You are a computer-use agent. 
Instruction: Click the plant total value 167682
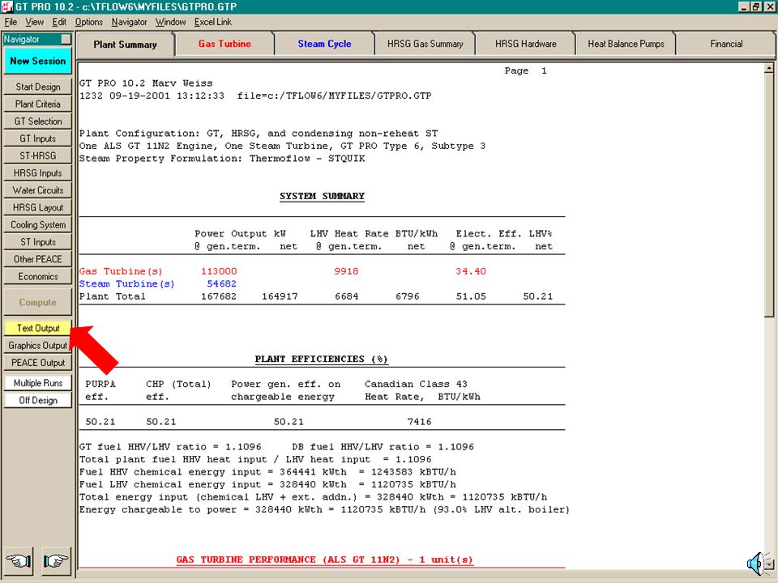coord(219,296)
